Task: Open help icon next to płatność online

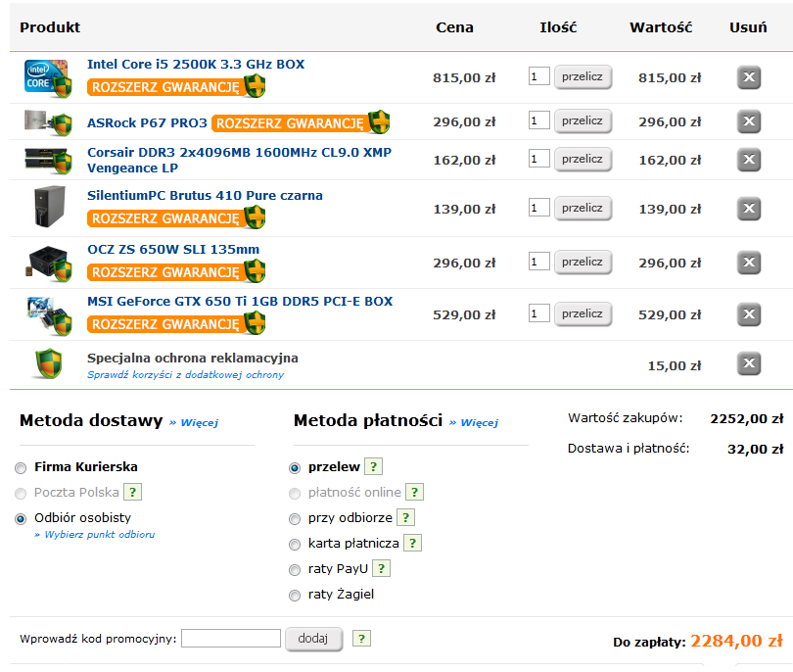Action: tap(415, 492)
